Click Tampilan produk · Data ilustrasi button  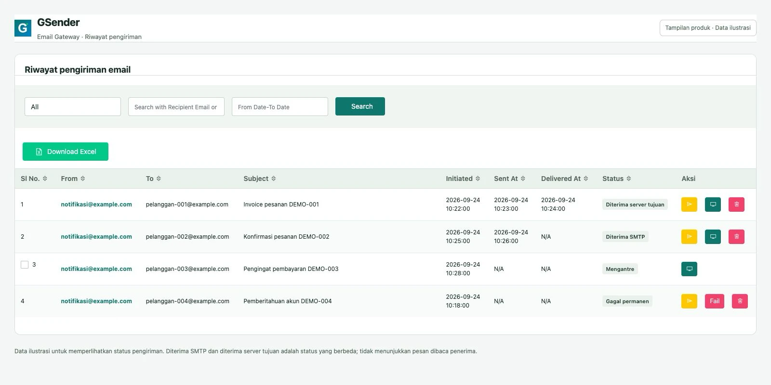point(708,28)
